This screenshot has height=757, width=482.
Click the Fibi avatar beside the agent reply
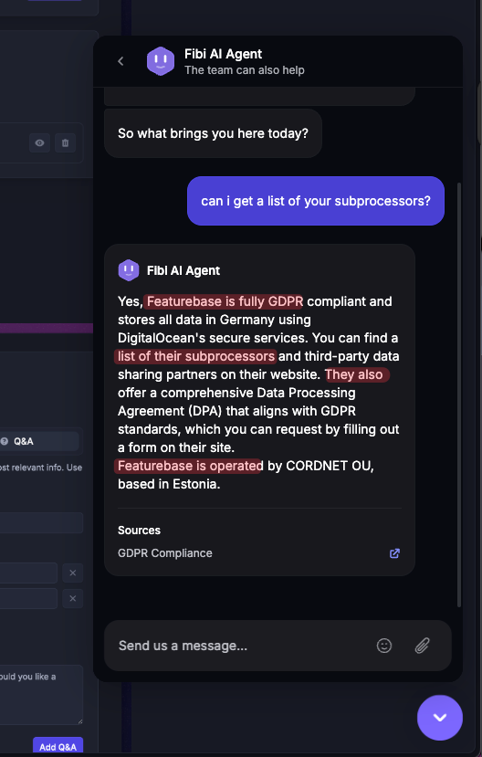[129, 270]
